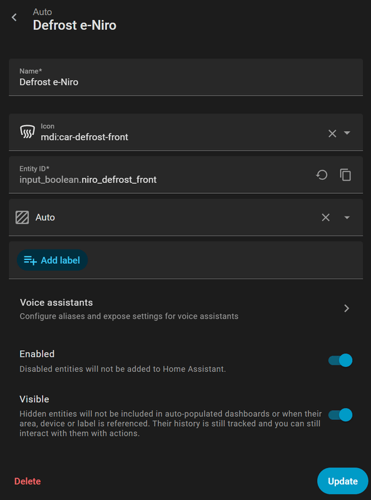The width and height of the screenshot is (371, 500).
Task: Click the restore entity ID icon
Action: pos(322,175)
